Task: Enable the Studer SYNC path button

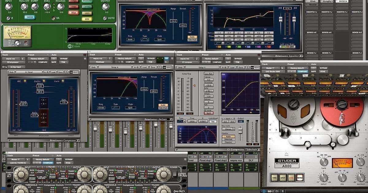Action: tap(291, 178)
